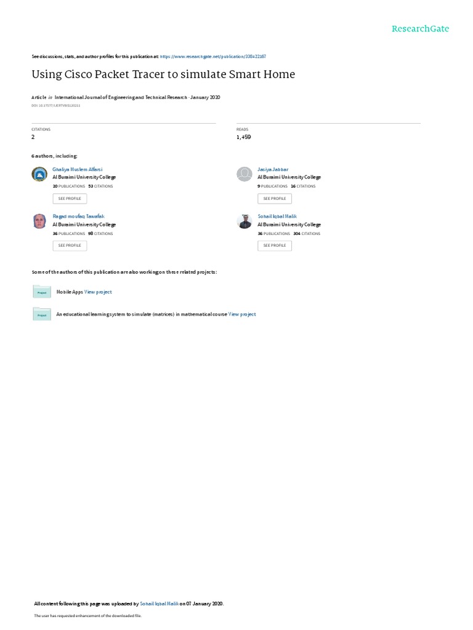The height and width of the screenshot is (630, 473).
Task: Click the educational learning system project icon
Action: [x=42, y=314]
